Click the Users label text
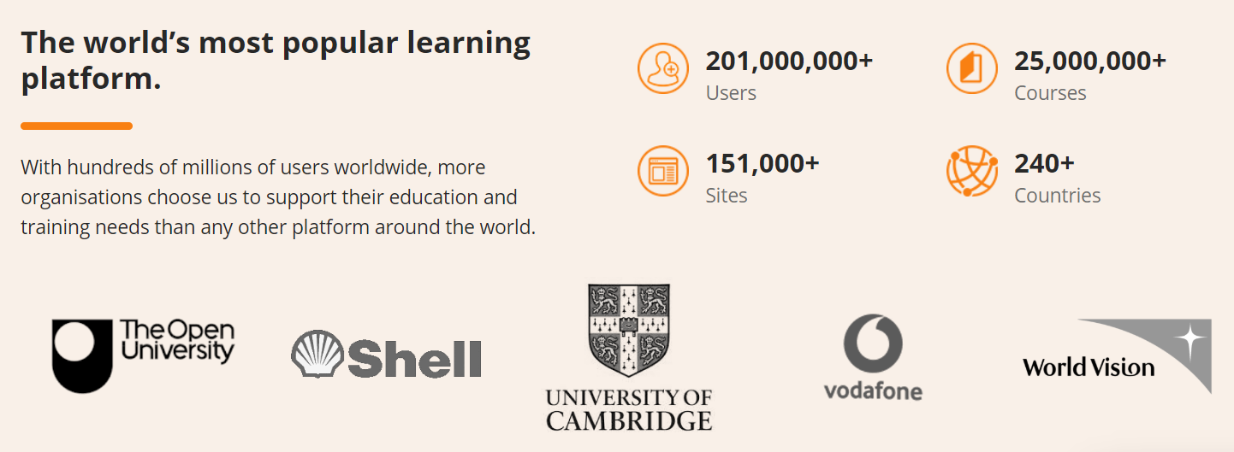 point(731,93)
